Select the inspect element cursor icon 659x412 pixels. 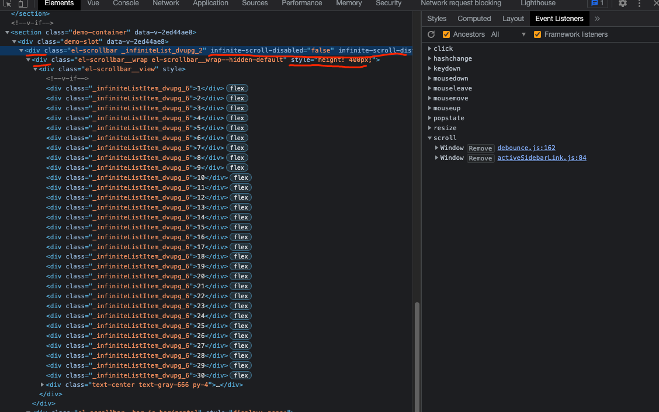point(7,4)
